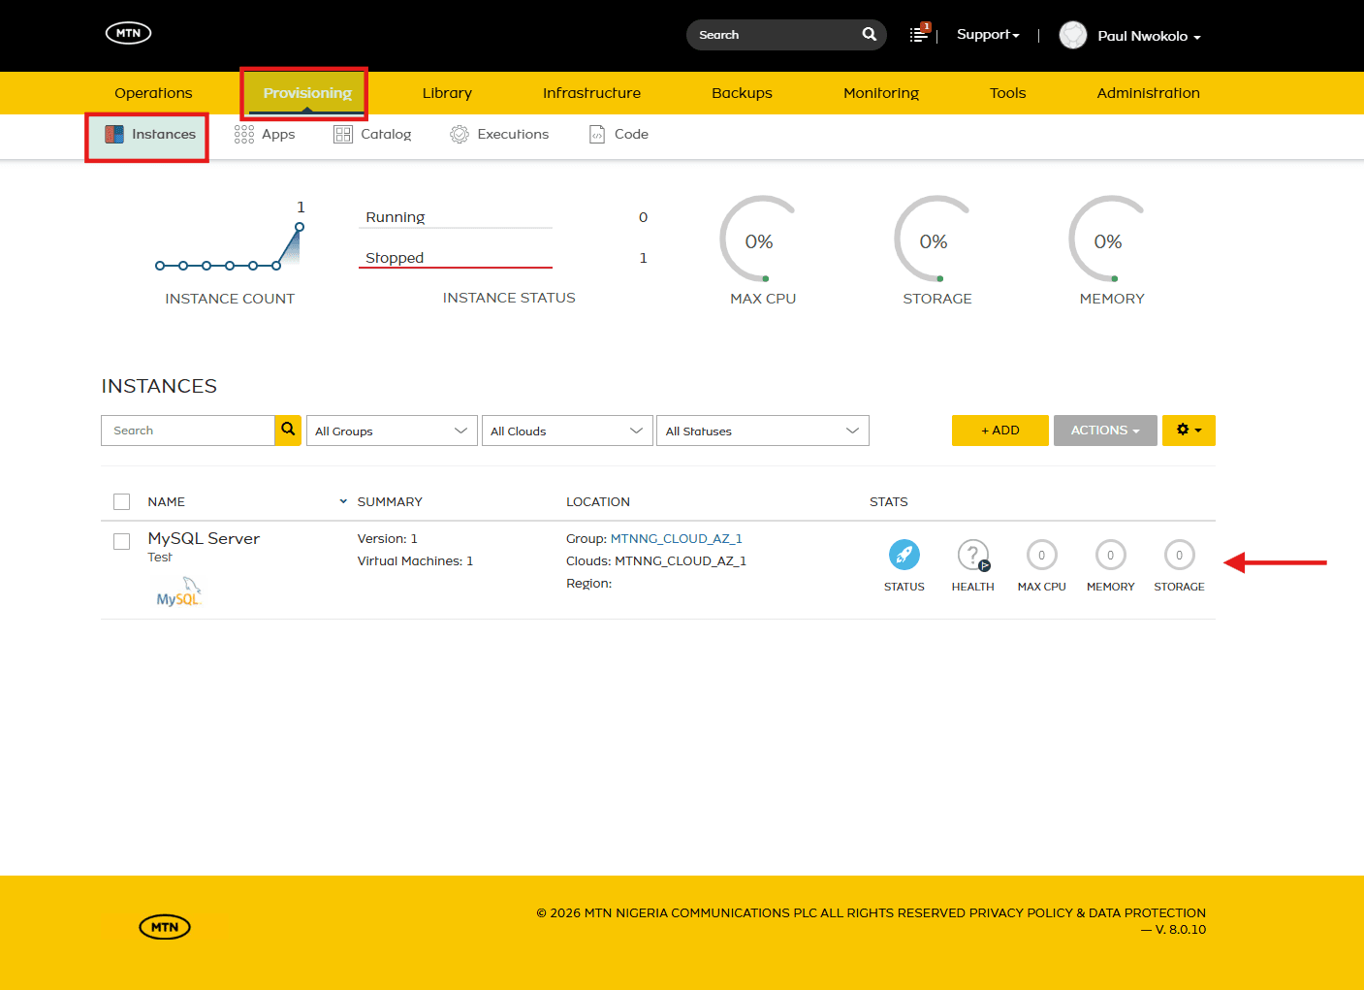Click the magnifier icon in the top search bar
Image resolution: width=1364 pixels, height=990 pixels.
tap(870, 35)
